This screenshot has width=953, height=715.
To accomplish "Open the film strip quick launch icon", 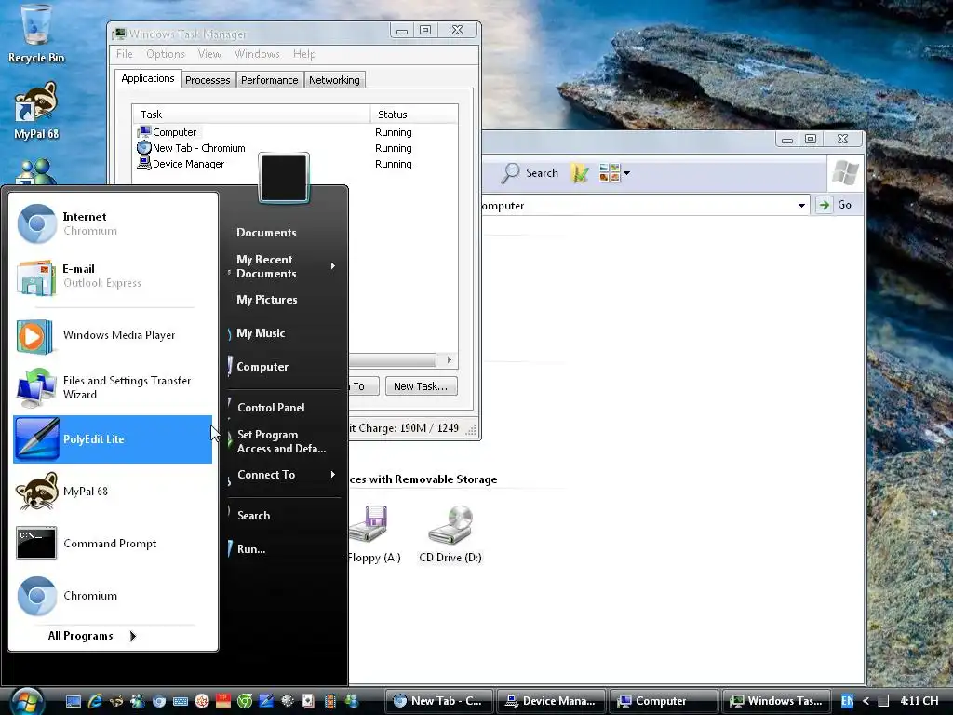I will click(329, 701).
